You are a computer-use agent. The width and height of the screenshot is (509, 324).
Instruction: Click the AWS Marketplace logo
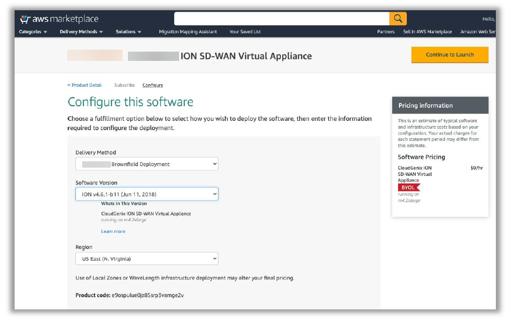(59, 19)
